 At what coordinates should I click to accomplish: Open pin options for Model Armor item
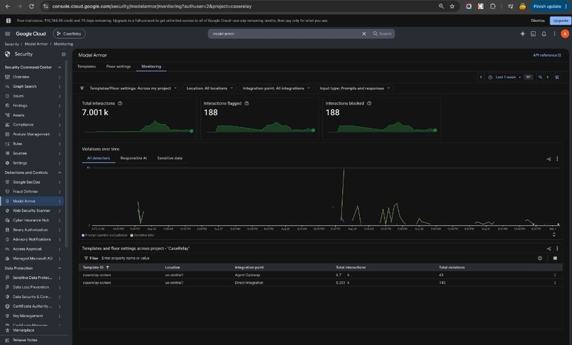coord(60,201)
